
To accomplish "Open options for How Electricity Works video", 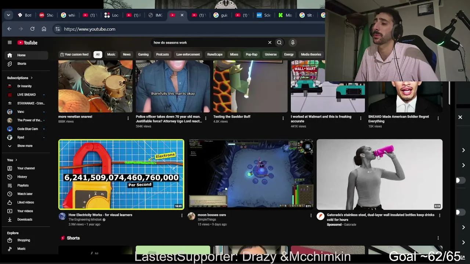I will click(x=182, y=216).
